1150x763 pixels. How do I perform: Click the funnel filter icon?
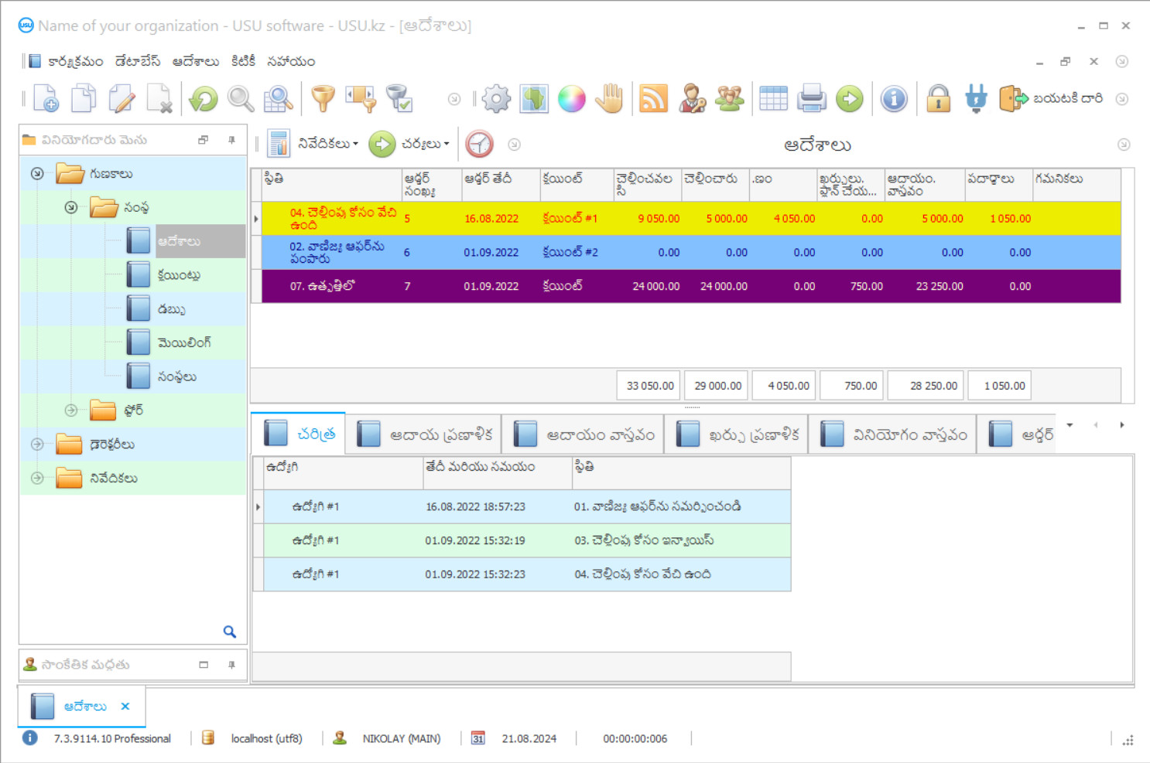point(323,99)
